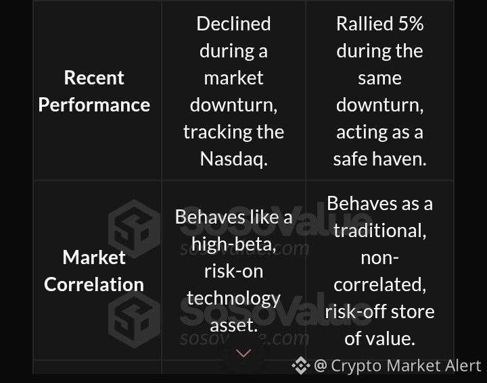Screen dimensions: 487x383
Task: Select the Recent Performance row header
Action: [x=94, y=91]
